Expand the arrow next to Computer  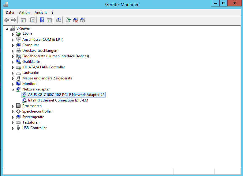(x=13, y=45)
